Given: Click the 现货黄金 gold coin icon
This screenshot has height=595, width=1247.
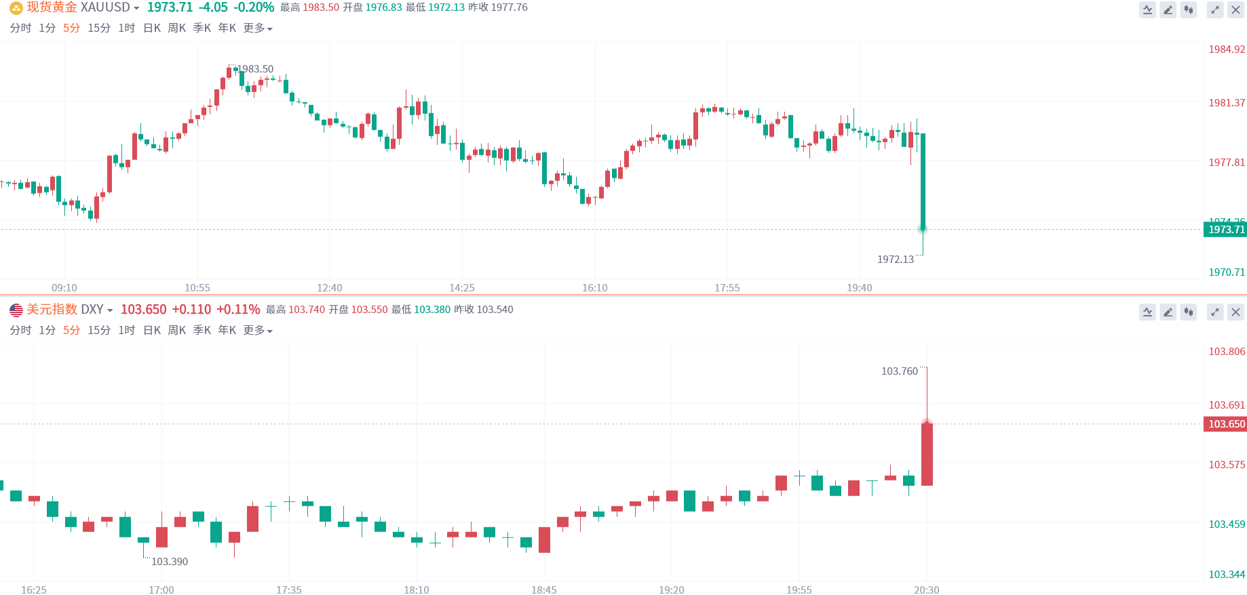Looking at the screenshot, I should point(16,8).
